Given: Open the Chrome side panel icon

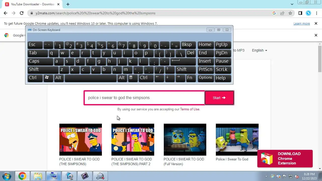Looking at the screenshot, I should [x=300, y=13].
